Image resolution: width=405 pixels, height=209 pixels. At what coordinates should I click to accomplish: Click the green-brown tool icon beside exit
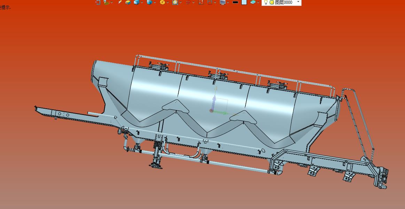point(106,2)
